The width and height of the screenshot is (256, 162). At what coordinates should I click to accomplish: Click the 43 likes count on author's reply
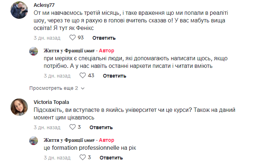point(91,76)
